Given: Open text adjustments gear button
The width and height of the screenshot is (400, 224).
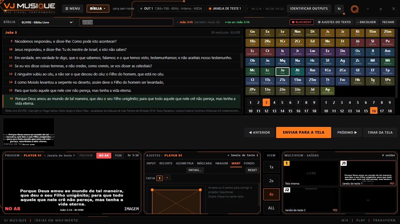Looking at the screenshot, I should point(334,22).
